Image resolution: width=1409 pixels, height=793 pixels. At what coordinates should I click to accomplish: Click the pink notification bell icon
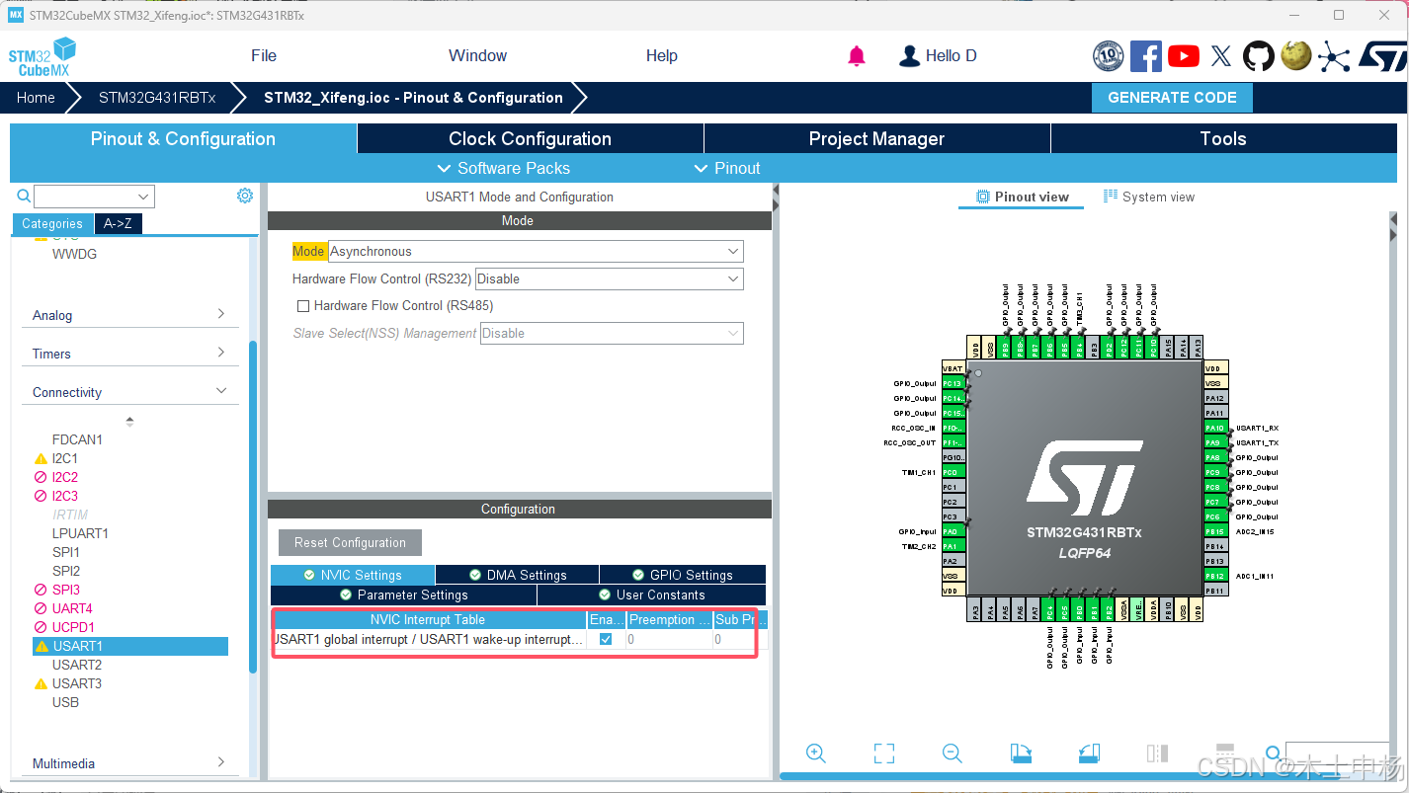click(x=857, y=56)
